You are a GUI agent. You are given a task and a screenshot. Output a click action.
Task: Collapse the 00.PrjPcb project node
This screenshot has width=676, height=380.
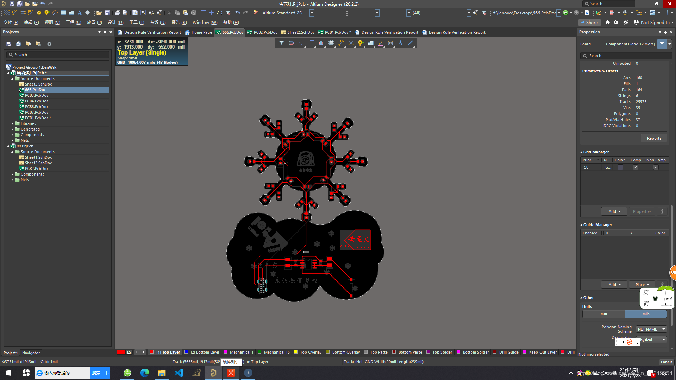(x=8, y=146)
